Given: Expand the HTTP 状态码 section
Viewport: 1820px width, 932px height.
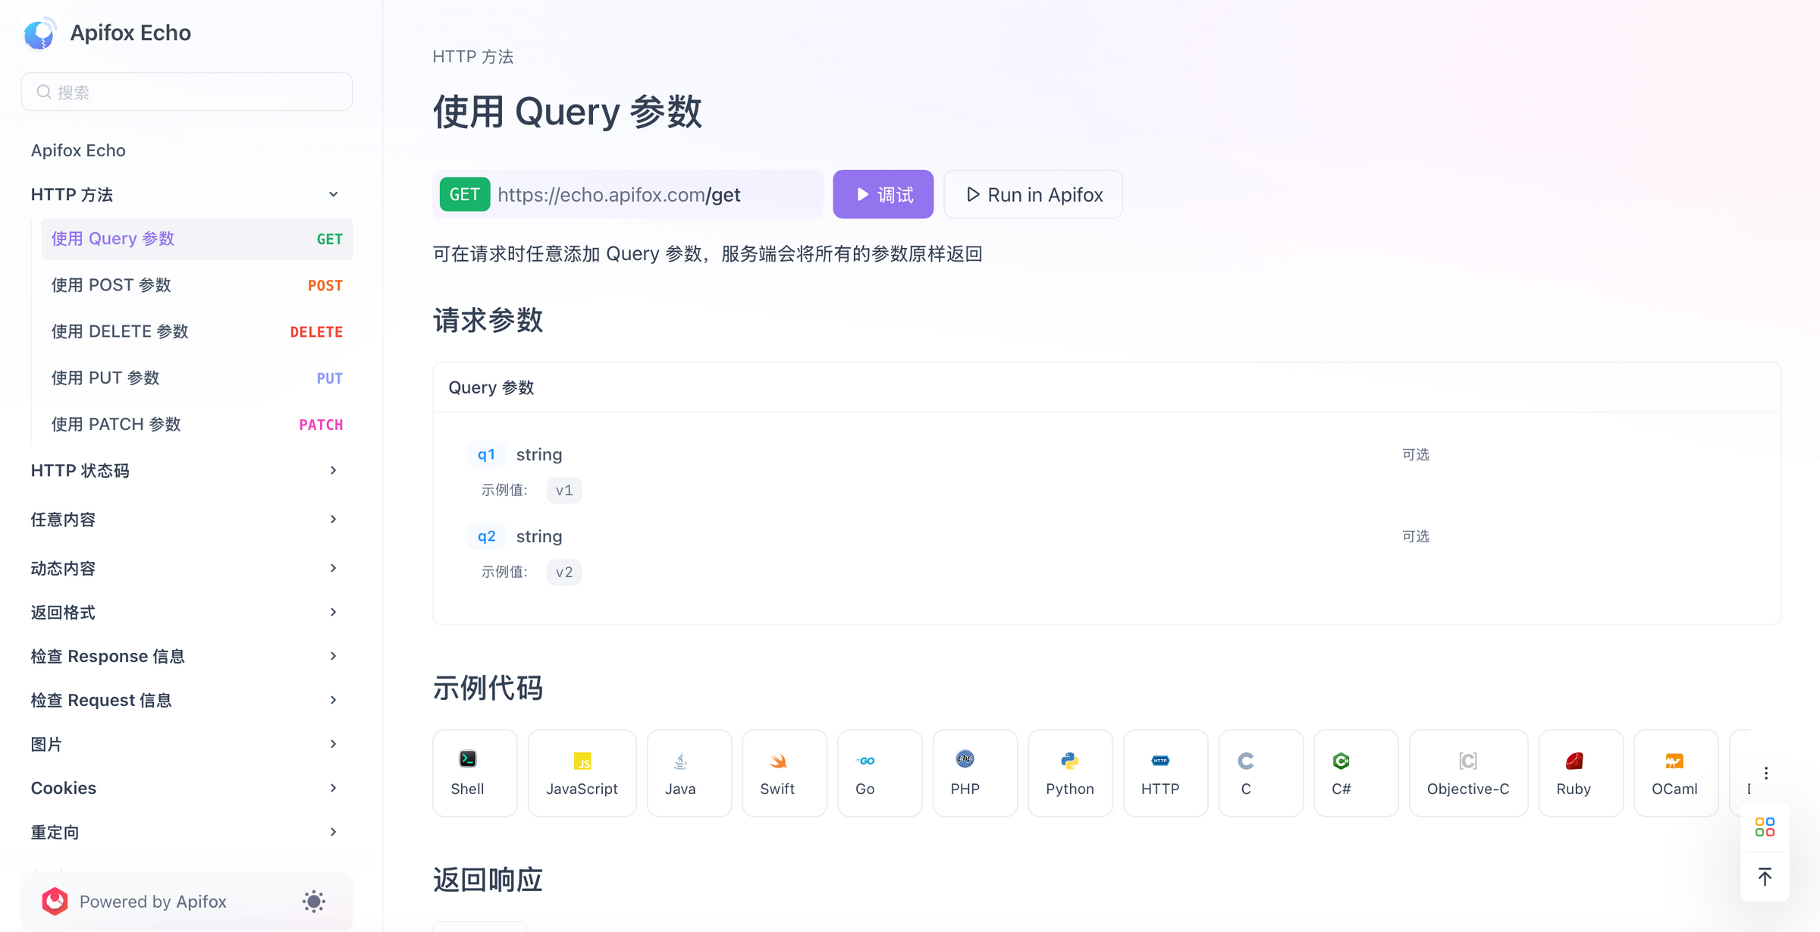Looking at the screenshot, I should pos(333,470).
